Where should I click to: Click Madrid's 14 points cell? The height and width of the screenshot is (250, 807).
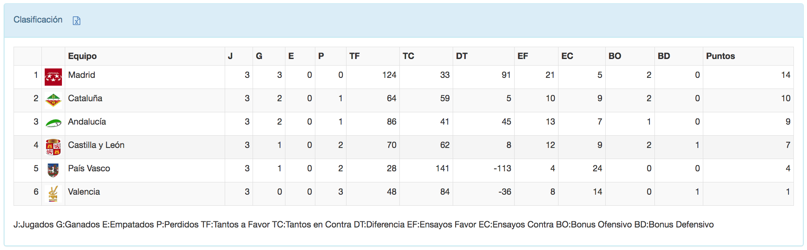click(785, 75)
